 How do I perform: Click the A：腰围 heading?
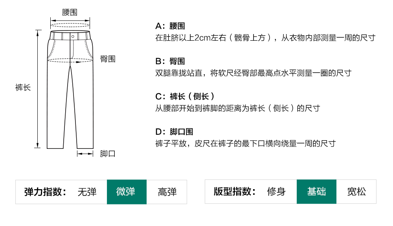coord(170,26)
